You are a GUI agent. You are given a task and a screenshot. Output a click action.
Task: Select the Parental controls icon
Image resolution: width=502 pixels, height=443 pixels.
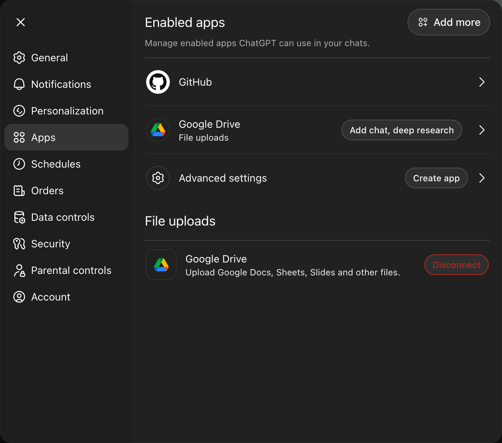click(x=19, y=270)
